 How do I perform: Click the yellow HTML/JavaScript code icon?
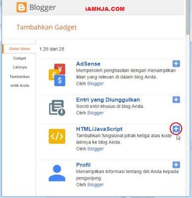tap(57, 136)
